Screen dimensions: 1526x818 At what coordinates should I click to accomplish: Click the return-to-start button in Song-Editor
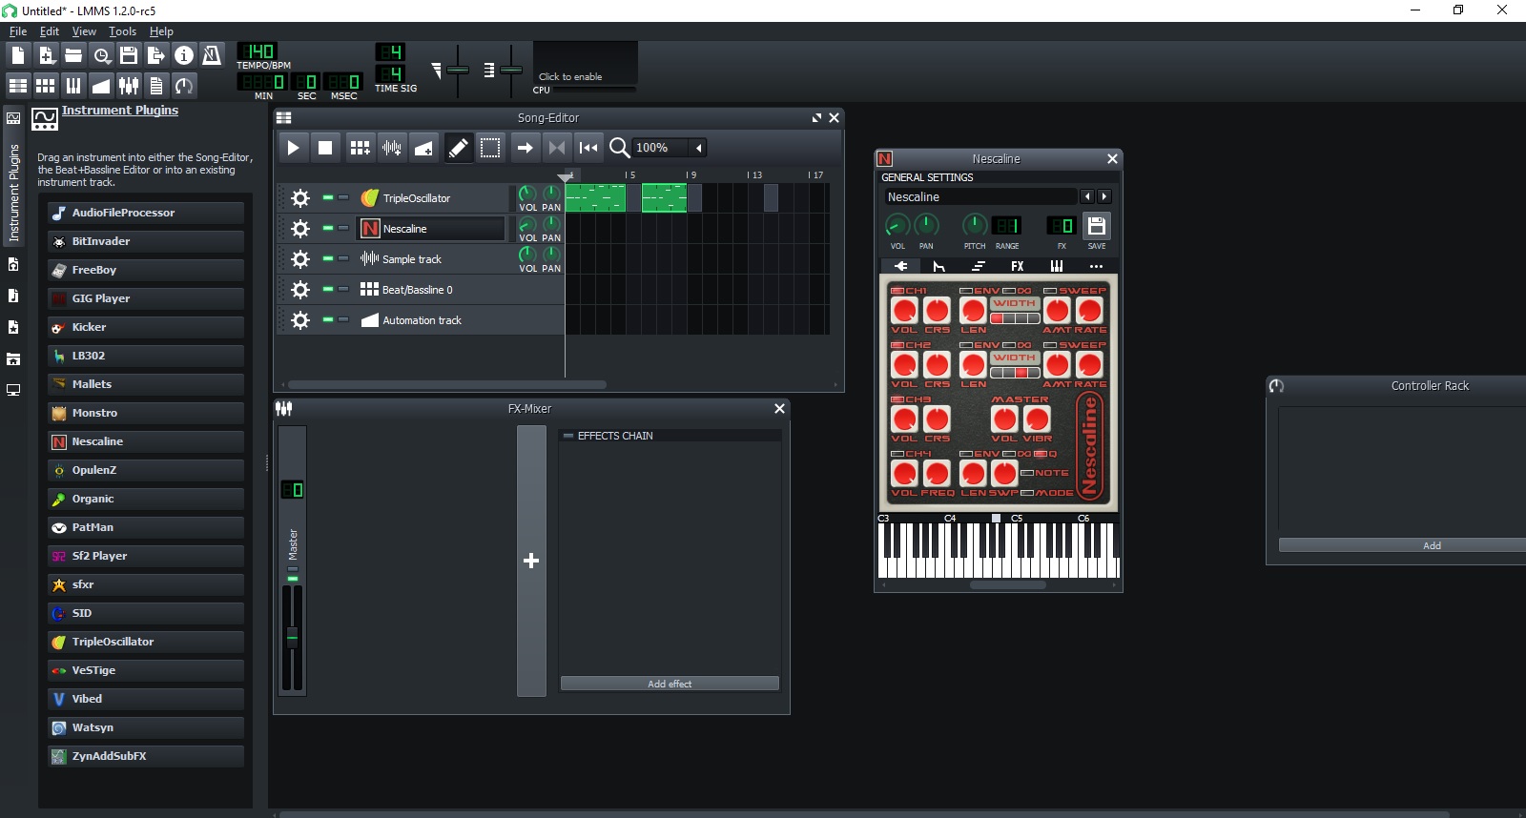click(588, 148)
